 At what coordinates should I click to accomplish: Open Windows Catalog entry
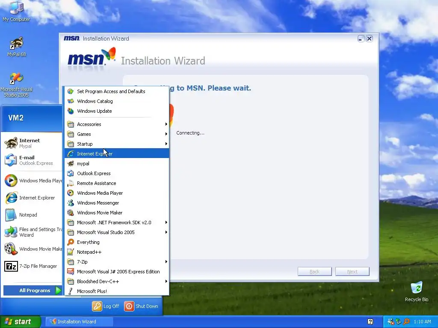point(117,101)
